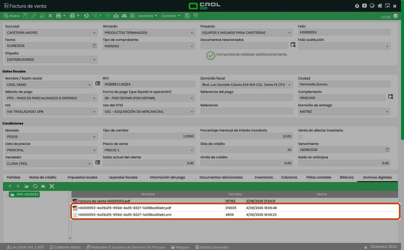Open the Cambiar menu
This screenshot has height=250, width=404.
pos(171,16)
